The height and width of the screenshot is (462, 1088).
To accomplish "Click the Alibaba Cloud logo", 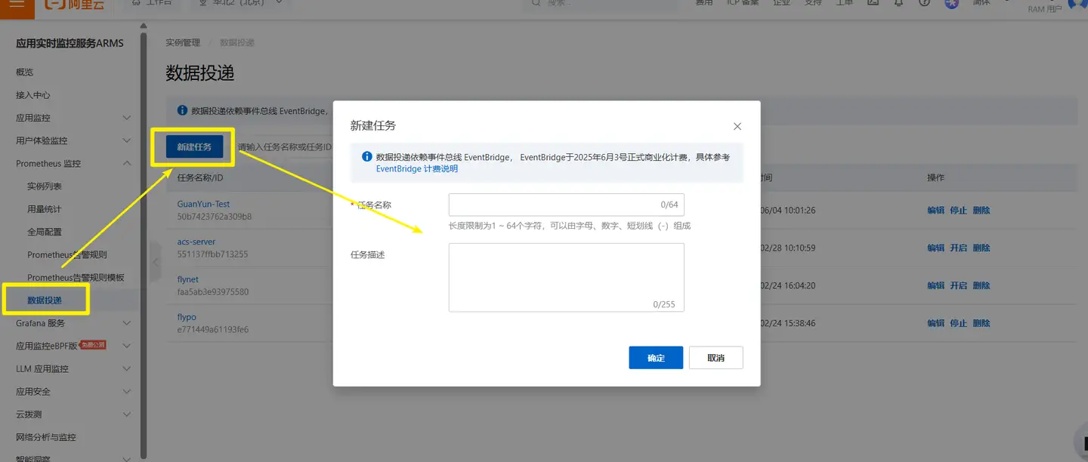I will click(74, 5).
